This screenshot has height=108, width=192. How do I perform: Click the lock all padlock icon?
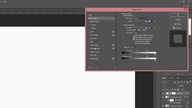click(178, 89)
